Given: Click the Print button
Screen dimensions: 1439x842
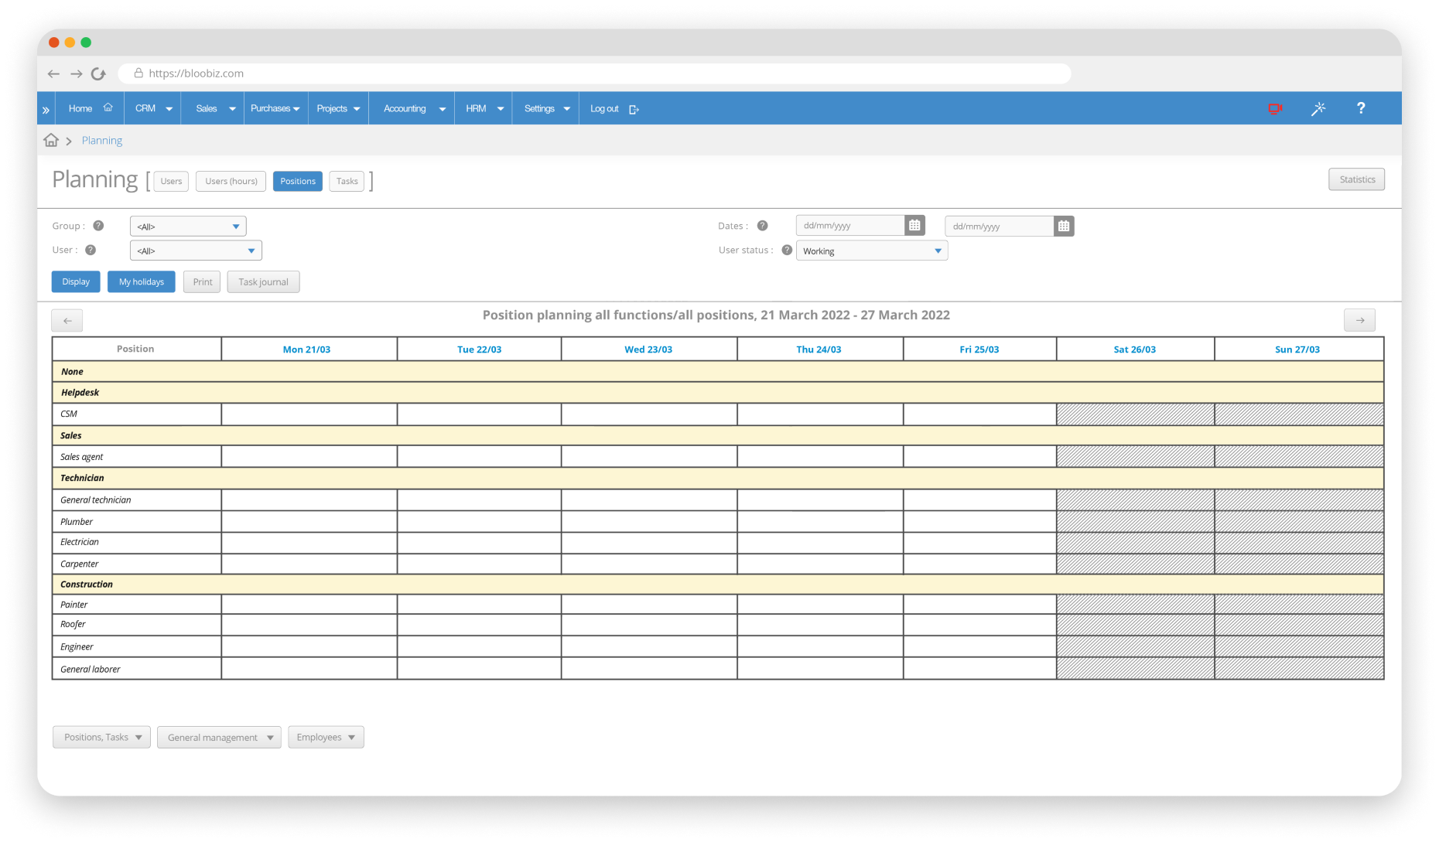Looking at the screenshot, I should tap(202, 281).
